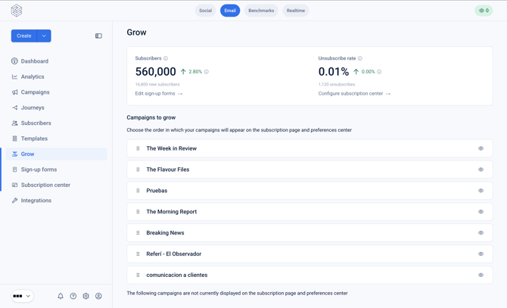Grab the drag handle of The Flavour Files
The image size is (507, 308).
(138, 170)
